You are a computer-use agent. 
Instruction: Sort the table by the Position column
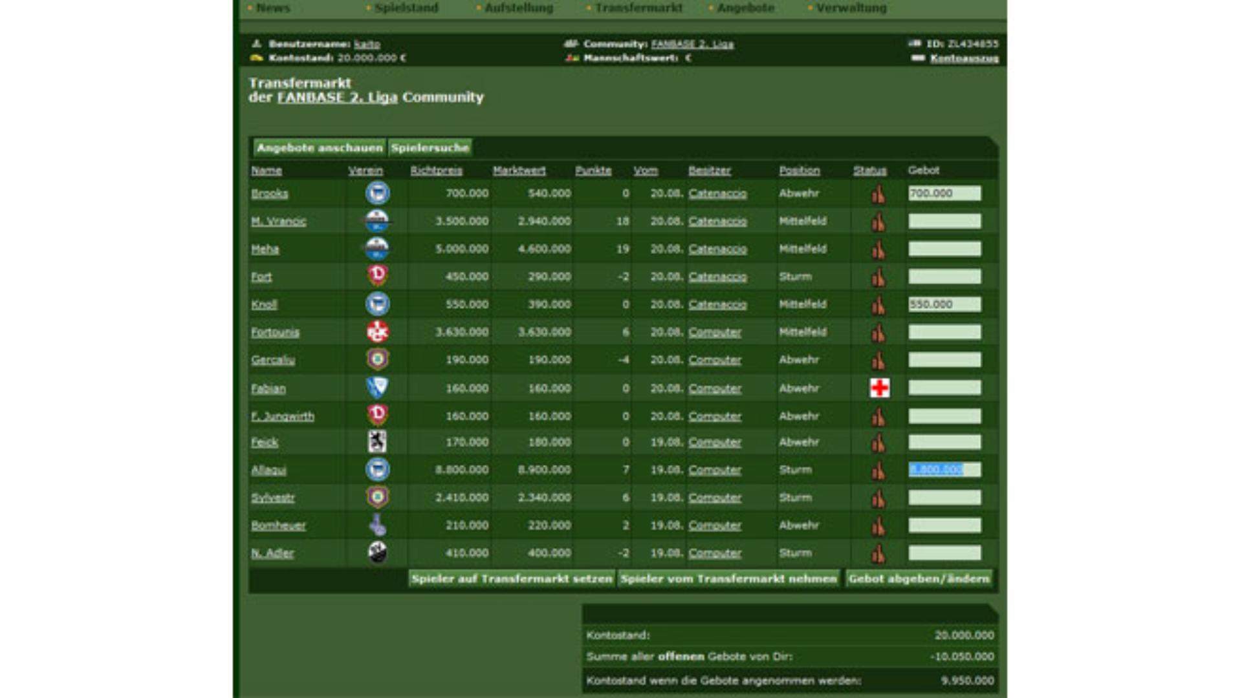coord(799,171)
